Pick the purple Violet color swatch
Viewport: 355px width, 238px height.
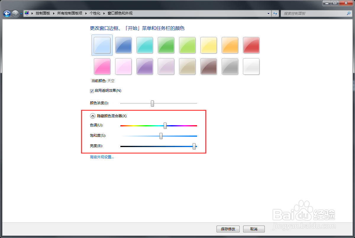click(x=145, y=66)
